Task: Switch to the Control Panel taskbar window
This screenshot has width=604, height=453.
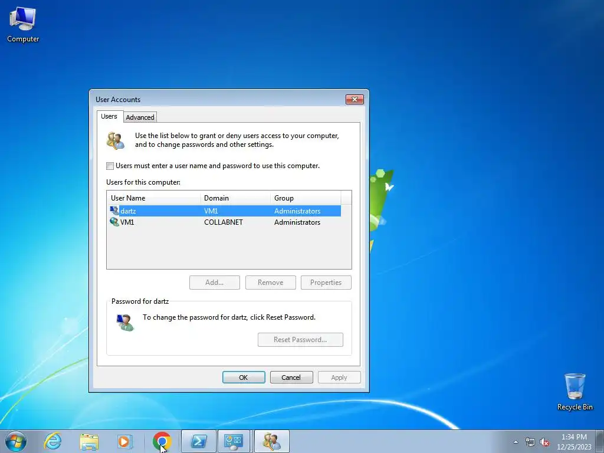Action: coord(234,441)
